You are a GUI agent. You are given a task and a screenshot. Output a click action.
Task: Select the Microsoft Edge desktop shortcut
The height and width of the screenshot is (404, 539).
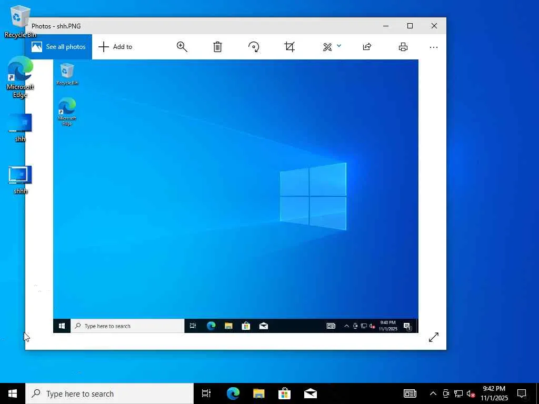20,77
